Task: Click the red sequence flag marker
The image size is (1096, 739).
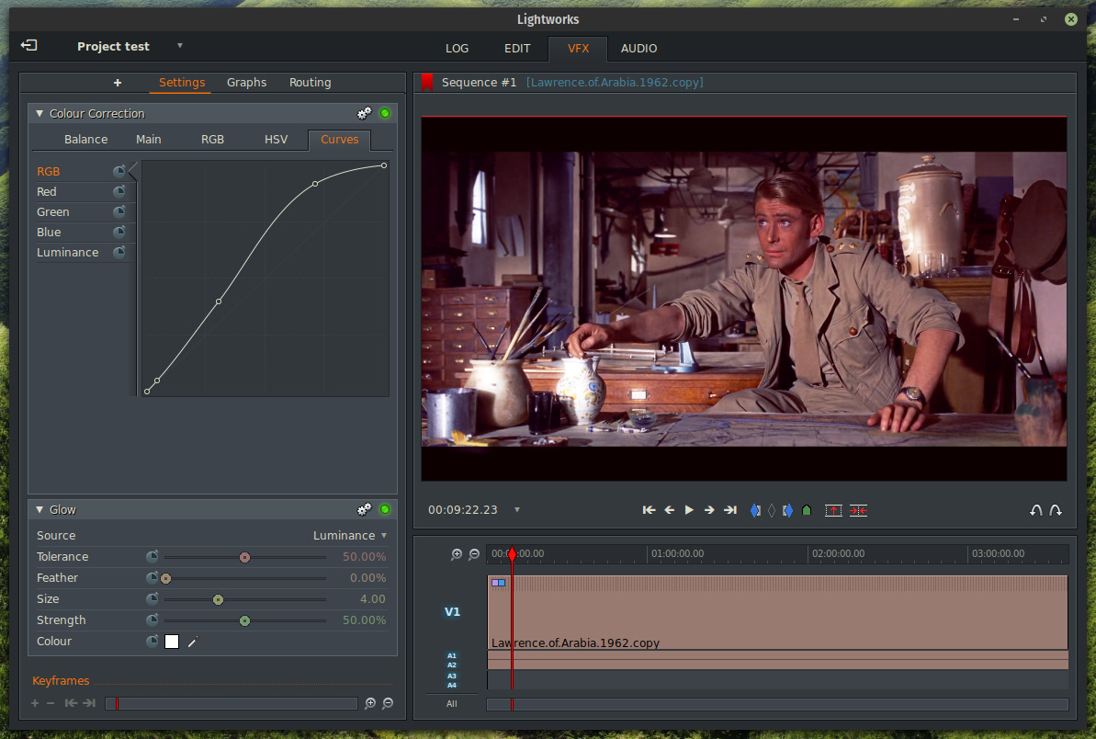Action: point(427,83)
